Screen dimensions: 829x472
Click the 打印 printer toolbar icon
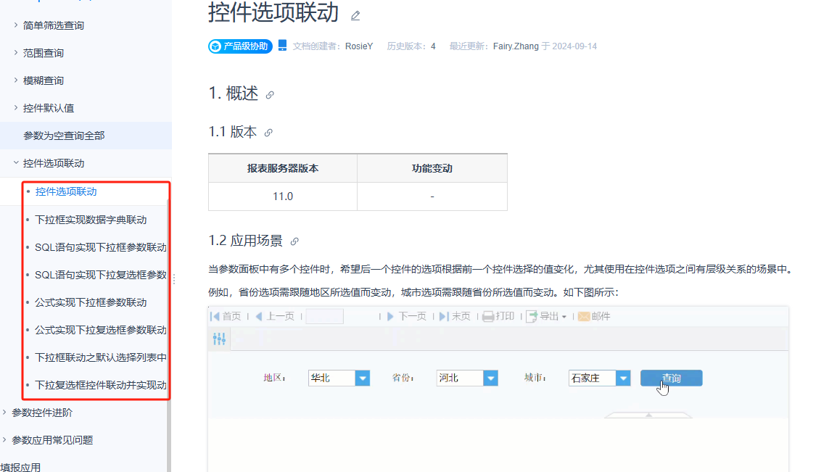(x=488, y=316)
